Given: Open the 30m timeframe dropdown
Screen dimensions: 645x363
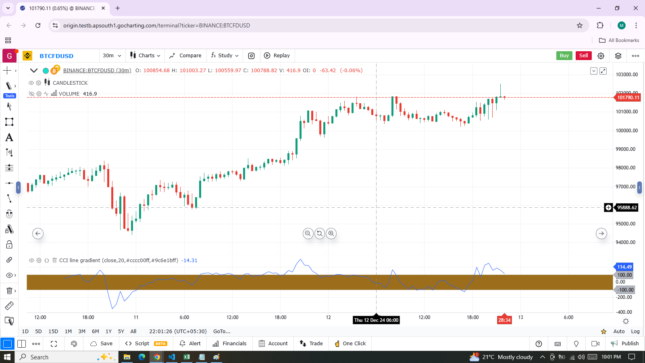Looking at the screenshot, I should click(x=112, y=56).
